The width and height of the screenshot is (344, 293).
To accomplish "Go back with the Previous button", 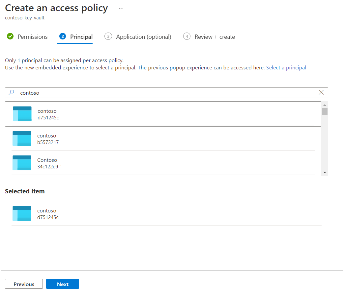I will pyautogui.click(x=24, y=284).
